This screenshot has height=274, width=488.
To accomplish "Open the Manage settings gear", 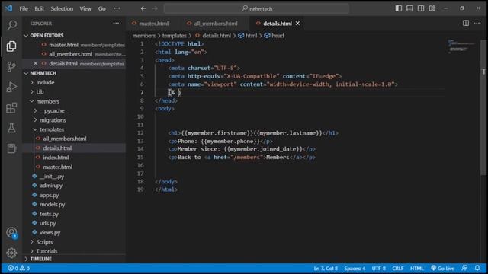I will (11, 253).
